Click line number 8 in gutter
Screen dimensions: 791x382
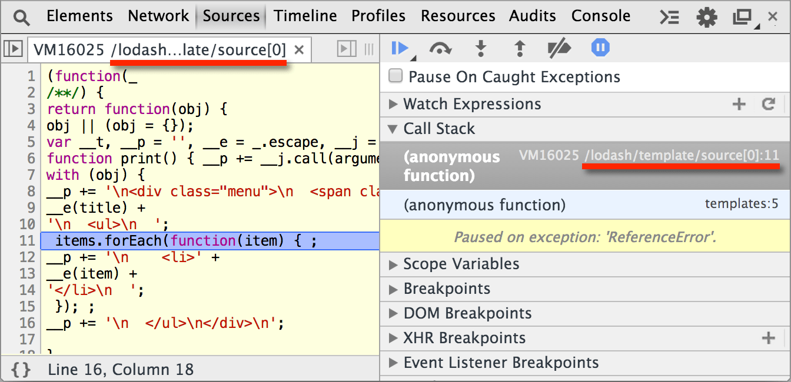click(x=31, y=191)
